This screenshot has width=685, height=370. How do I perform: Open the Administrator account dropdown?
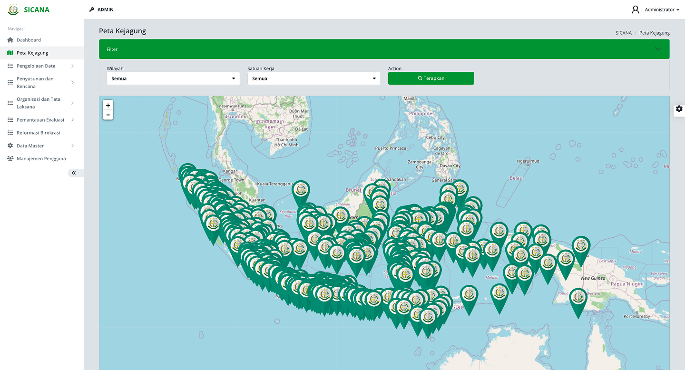point(662,10)
